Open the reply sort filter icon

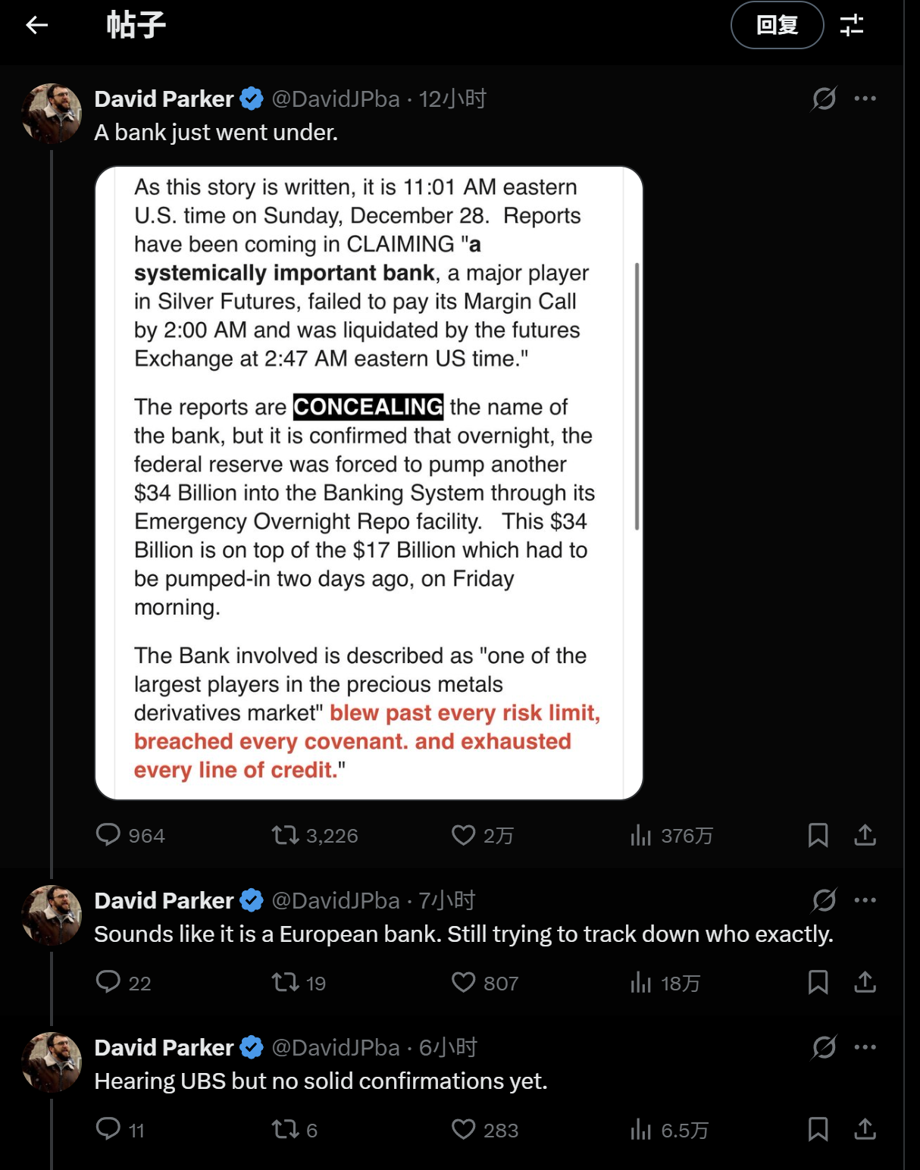point(852,26)
